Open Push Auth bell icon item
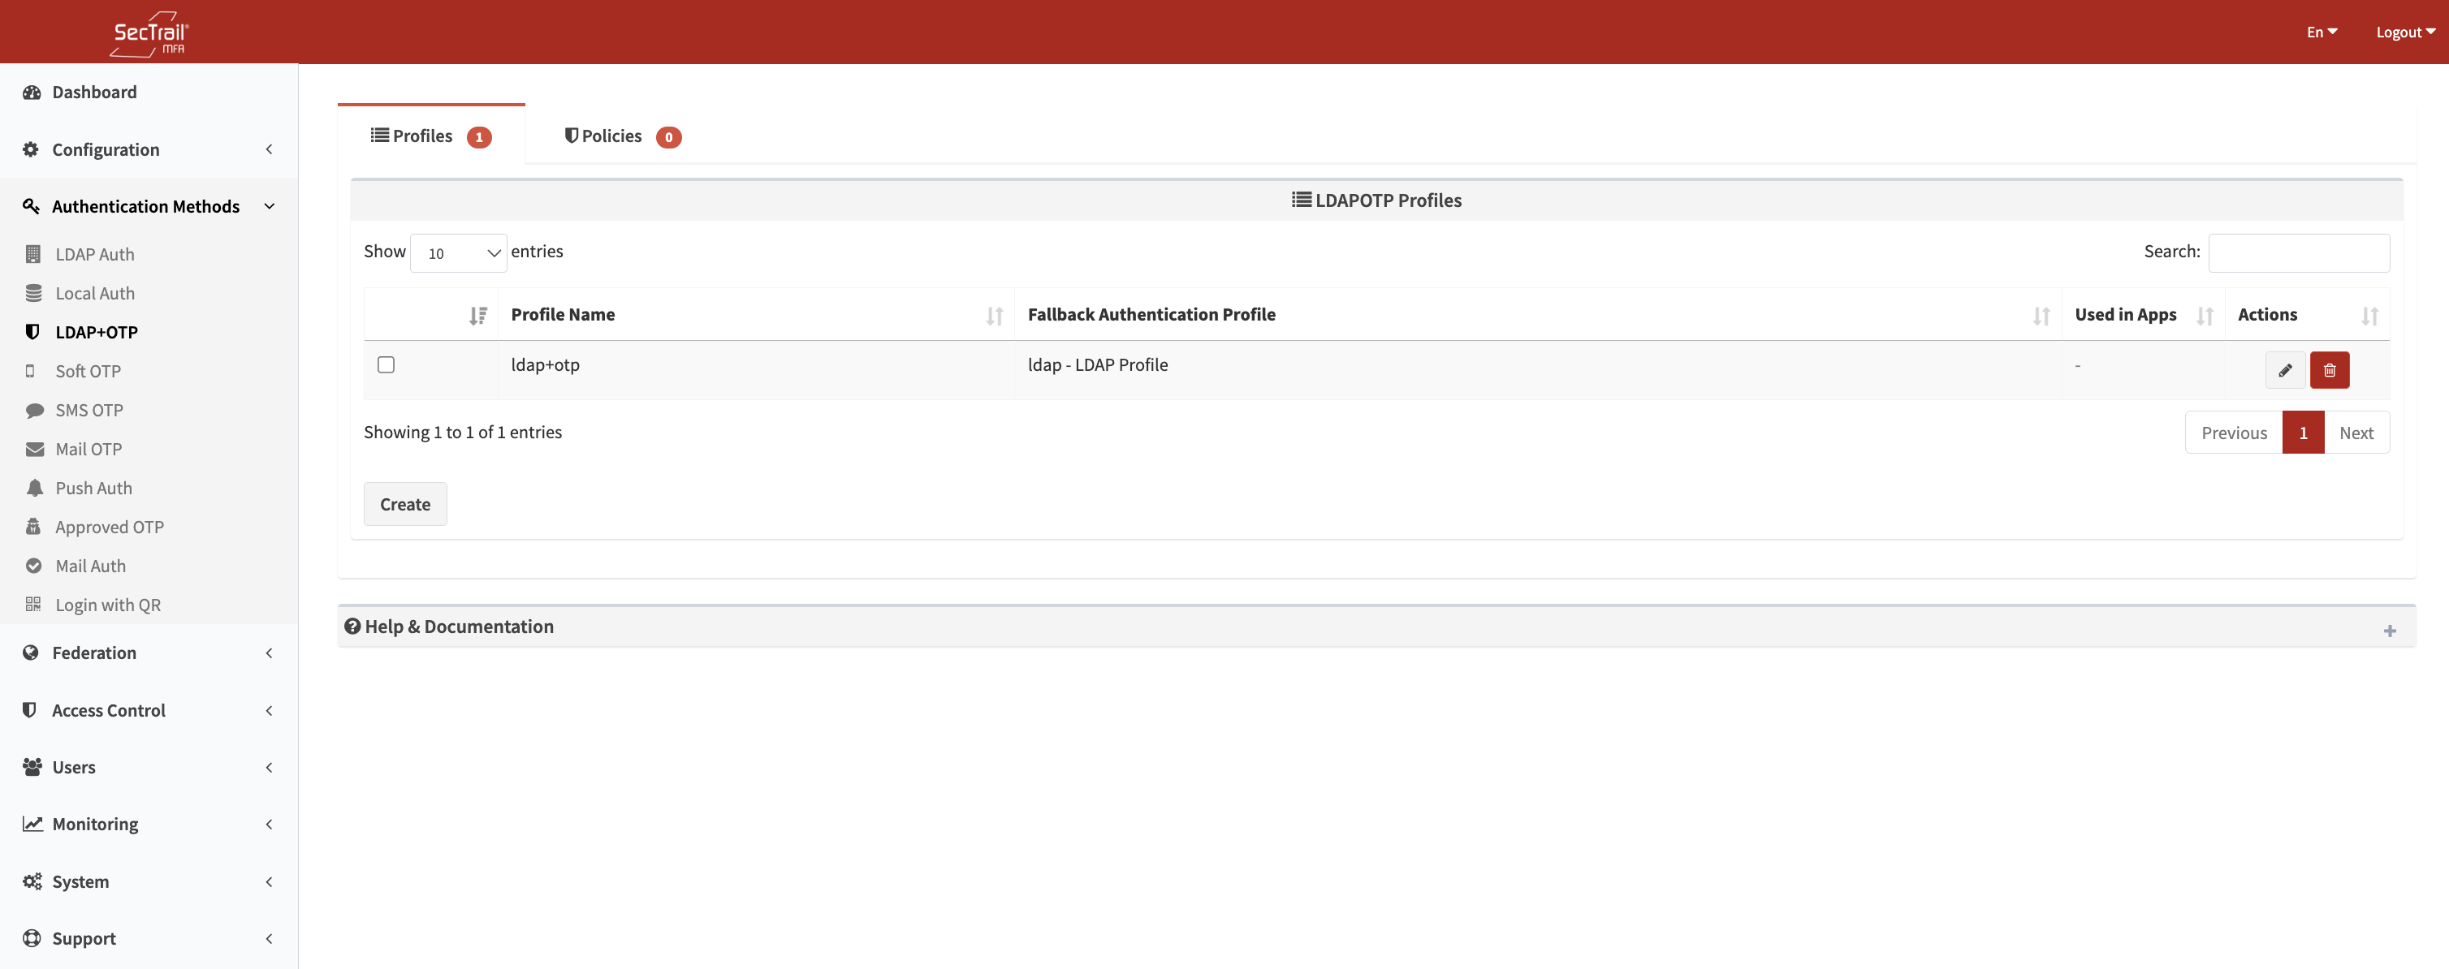This screenshot has height=969, width=2449. click(93, 488)
